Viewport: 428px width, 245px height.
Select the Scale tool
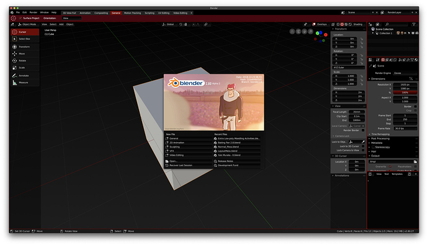[x=25, y=68]
